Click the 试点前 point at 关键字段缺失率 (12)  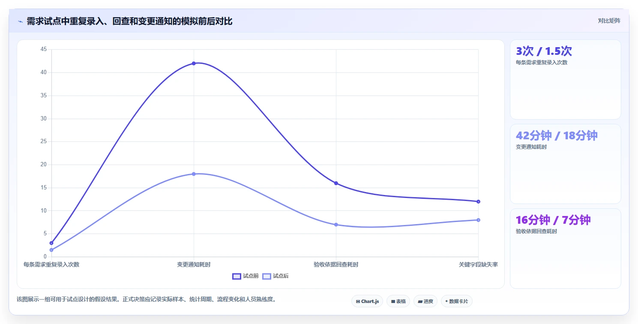tap(478, 201)
